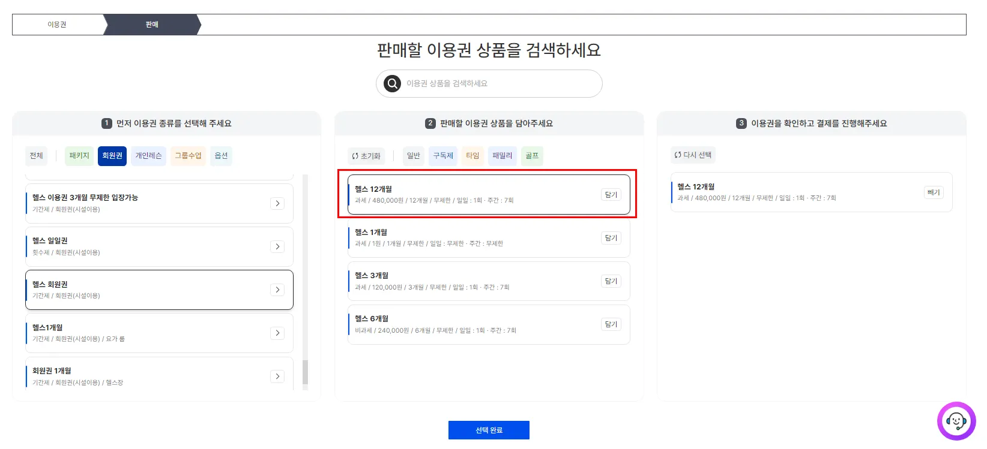Add 헬스 12개월 with its 담기 button
Screen dimensions: 987x449
click(x=611, y=195)
